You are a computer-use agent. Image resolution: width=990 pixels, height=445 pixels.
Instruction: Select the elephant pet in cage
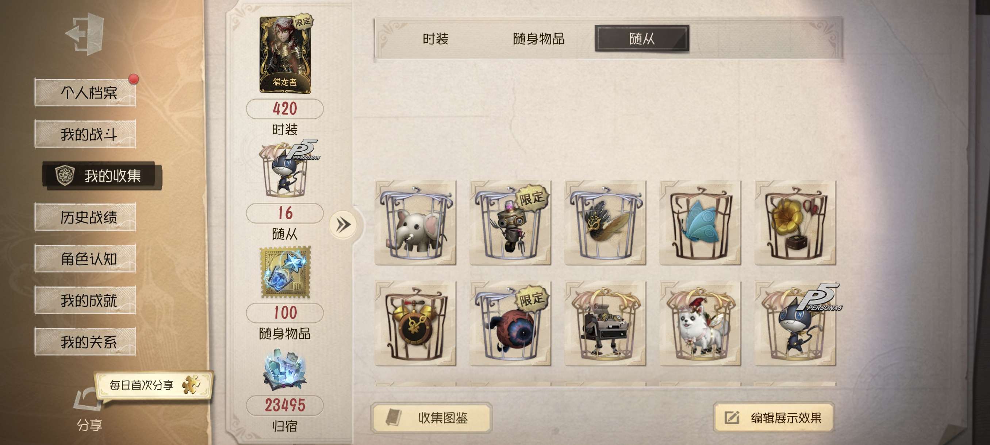tap(415, 223)
